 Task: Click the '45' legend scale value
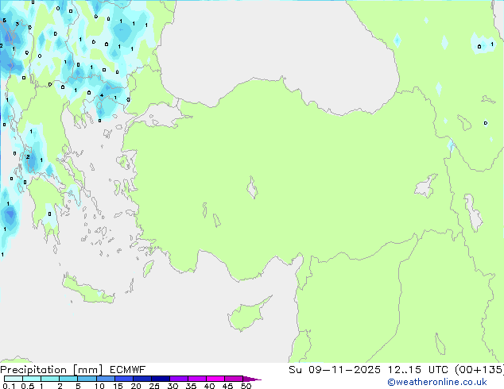[x=227, y=386]
